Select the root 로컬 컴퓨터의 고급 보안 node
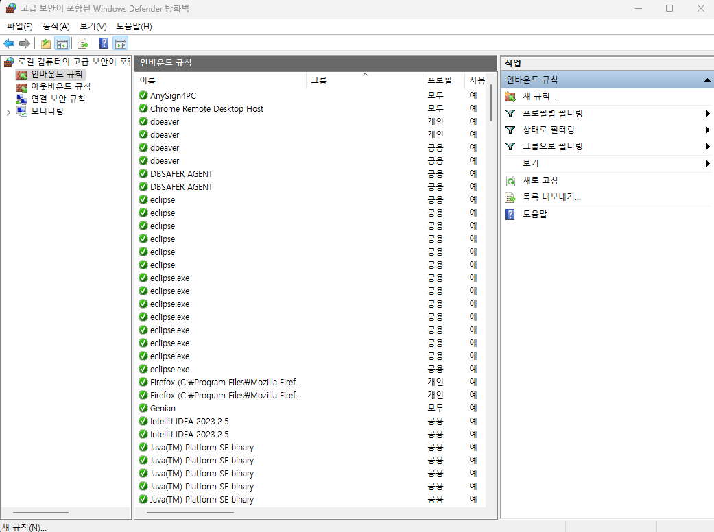 pyautogui.click(x=74, y=62)
